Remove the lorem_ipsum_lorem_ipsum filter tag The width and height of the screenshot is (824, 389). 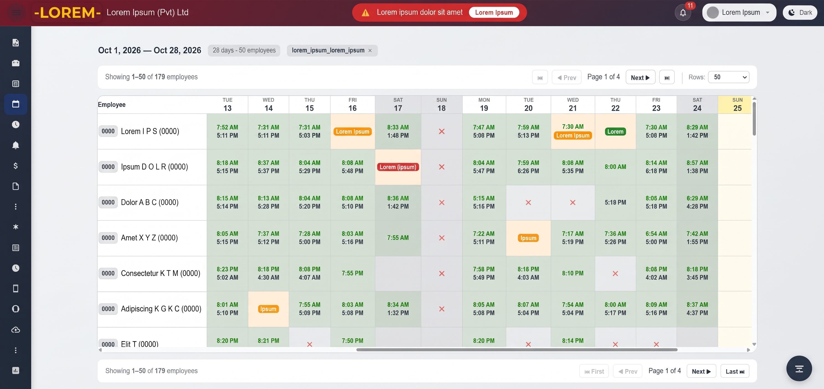click(370, 50)
